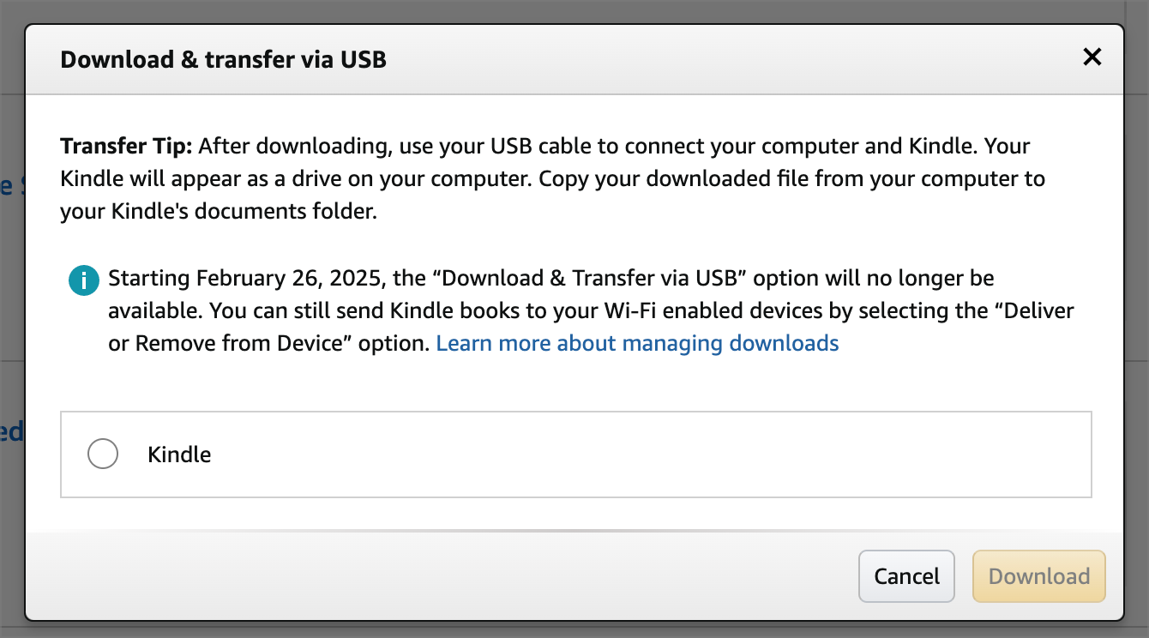Viewport: 1149px width, 638px height.
Task: Click quoted Deliver or Remove from Device text
Action: tap(593, 327)
